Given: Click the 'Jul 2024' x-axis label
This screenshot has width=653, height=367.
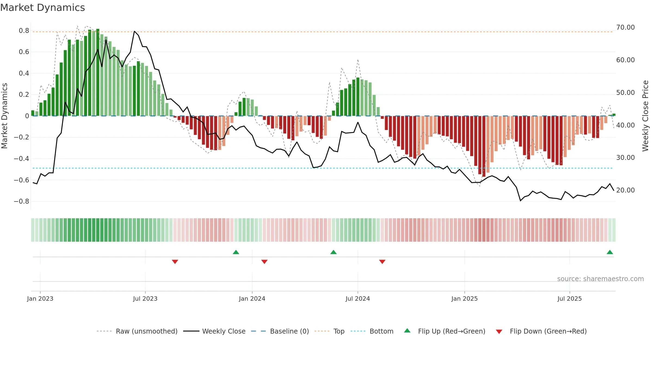Looking at the screenshot, I should (358, 298).
